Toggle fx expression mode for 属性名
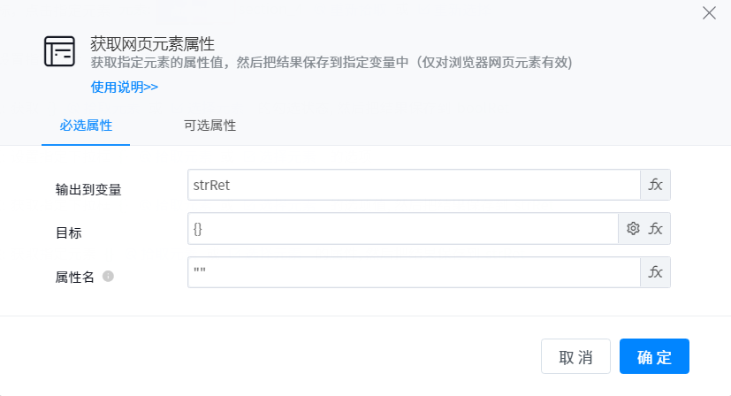This screenshot has height=396, width=731. point(656,272)
